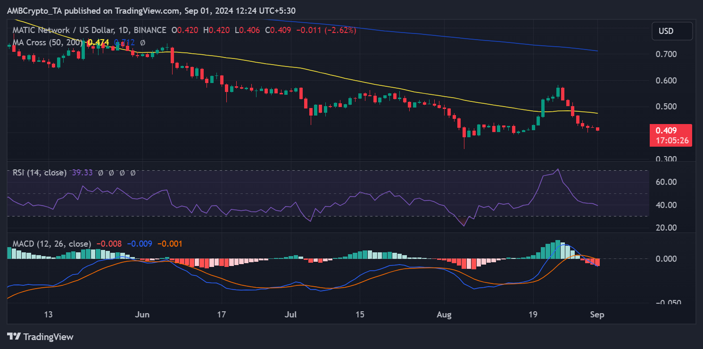
Task: Click the Jul date axis label
Action: (290, 314)
